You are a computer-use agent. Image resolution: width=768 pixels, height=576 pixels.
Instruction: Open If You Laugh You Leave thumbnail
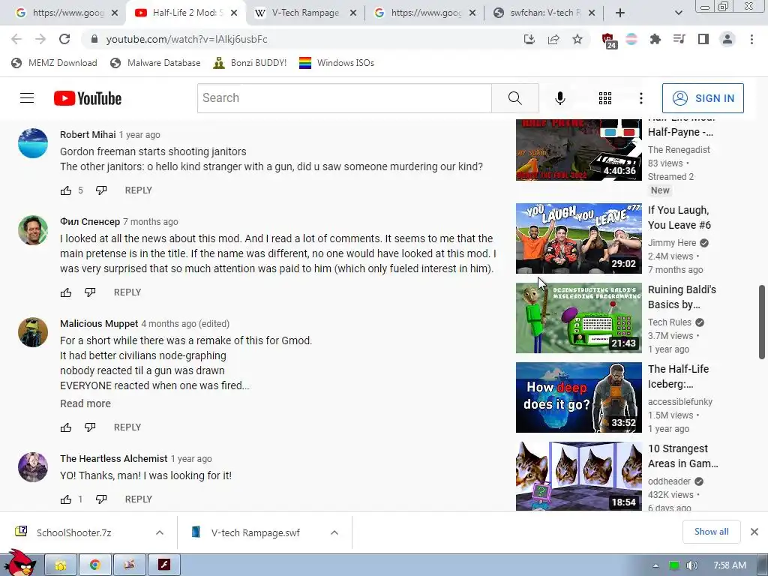[x=578, y=238]
